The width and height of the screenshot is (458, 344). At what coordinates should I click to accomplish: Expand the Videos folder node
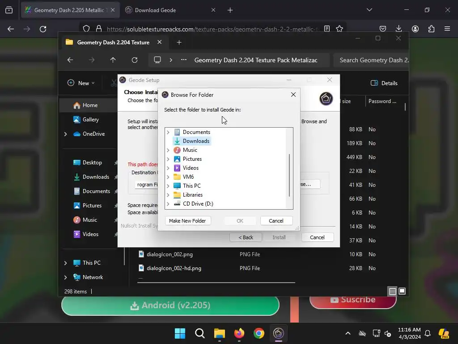[x=168, y=168]
